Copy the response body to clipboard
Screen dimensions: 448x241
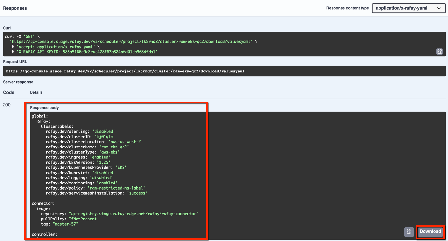(409, 231)
